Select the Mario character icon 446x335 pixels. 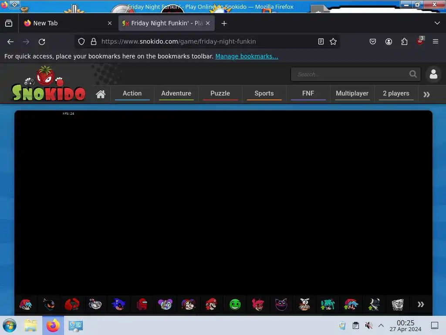tap(212, 304)
